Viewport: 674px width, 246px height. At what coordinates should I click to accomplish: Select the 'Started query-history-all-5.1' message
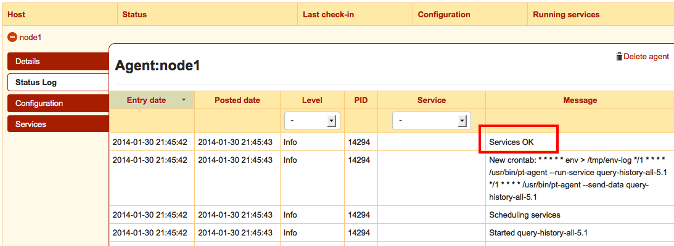538,232
